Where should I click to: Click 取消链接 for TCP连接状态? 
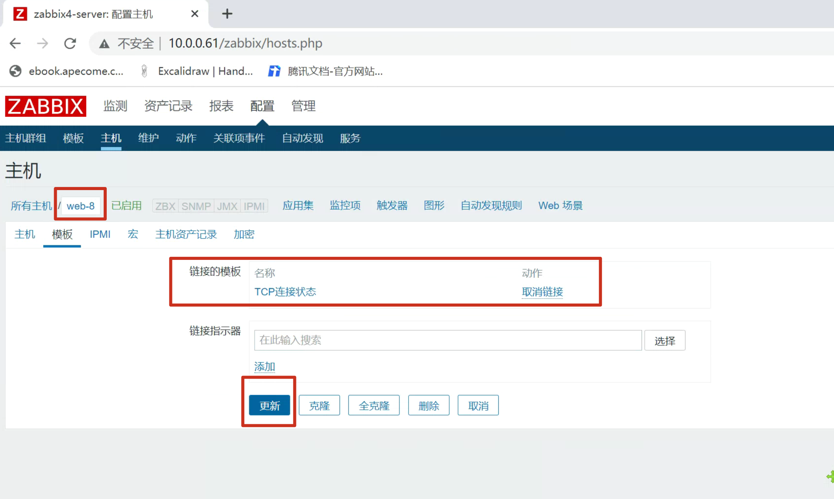542,292
